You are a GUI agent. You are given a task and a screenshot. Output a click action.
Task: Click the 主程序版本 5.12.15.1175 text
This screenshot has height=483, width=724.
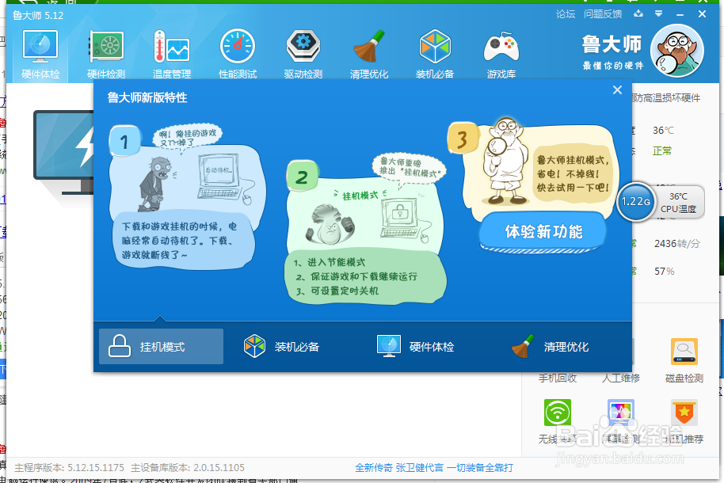click(69, 468)
